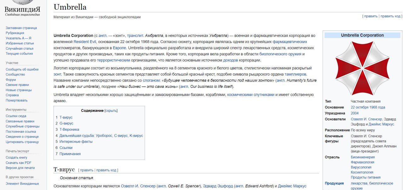
Task: Click «Создать книгу» in print/export
Action: (x=16, y=157)
